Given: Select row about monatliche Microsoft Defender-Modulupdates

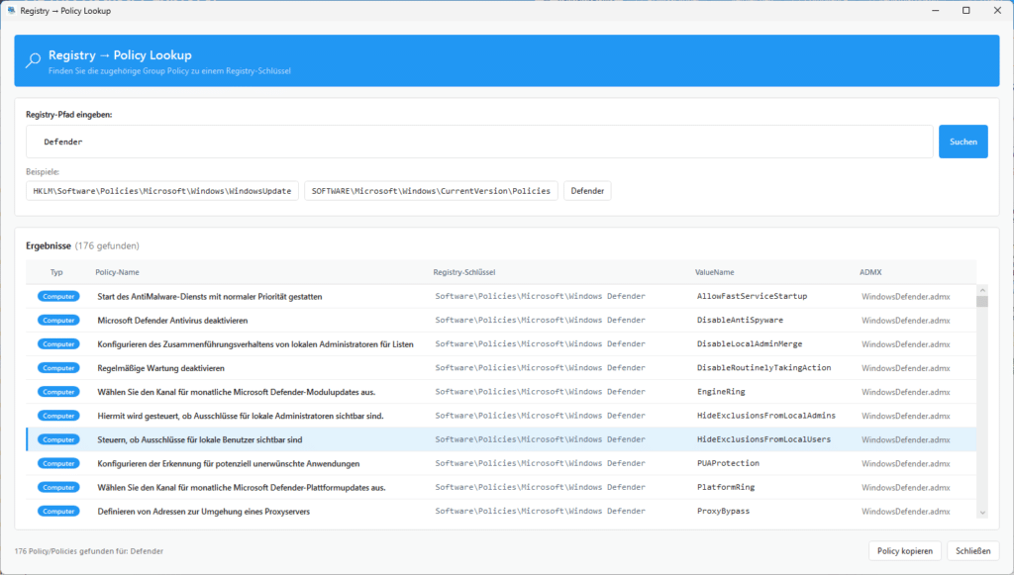Looking at the screenshot, I should pyautogui.click(x=501, y=392).
